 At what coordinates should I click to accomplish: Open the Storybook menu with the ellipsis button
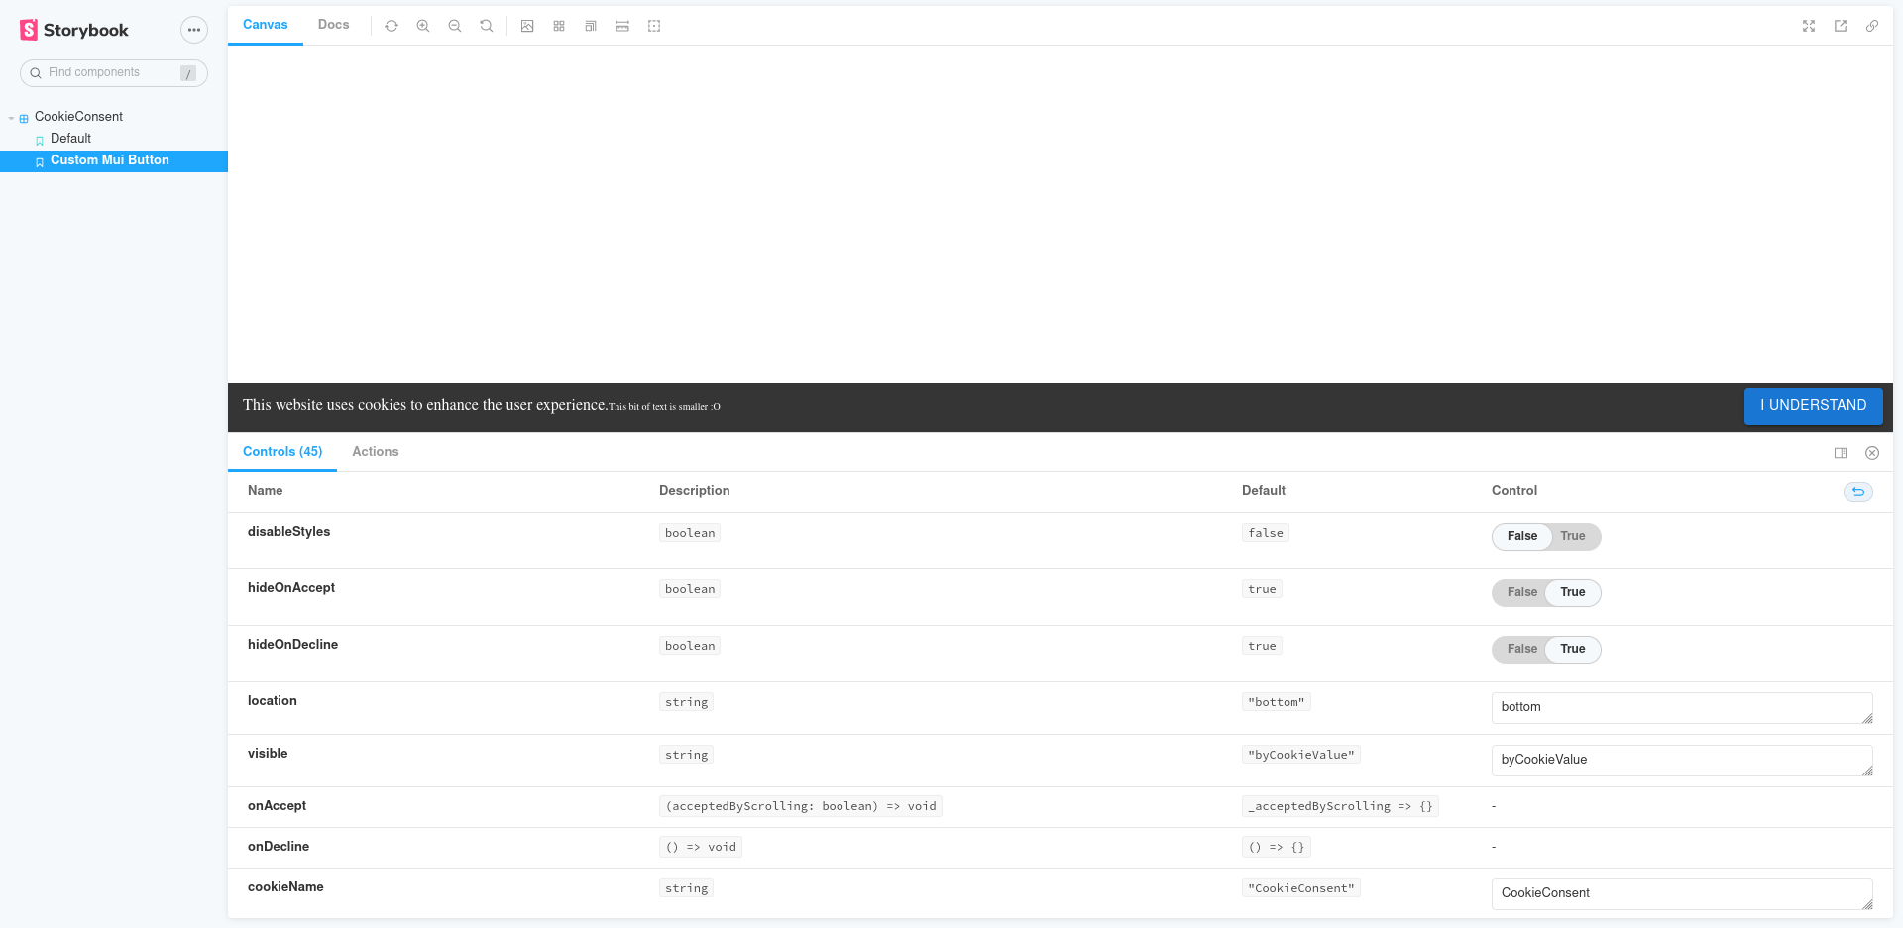point(194,30)
